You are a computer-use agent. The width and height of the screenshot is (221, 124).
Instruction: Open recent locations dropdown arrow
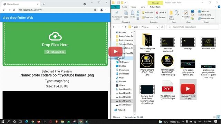click(x=122, y=27)
